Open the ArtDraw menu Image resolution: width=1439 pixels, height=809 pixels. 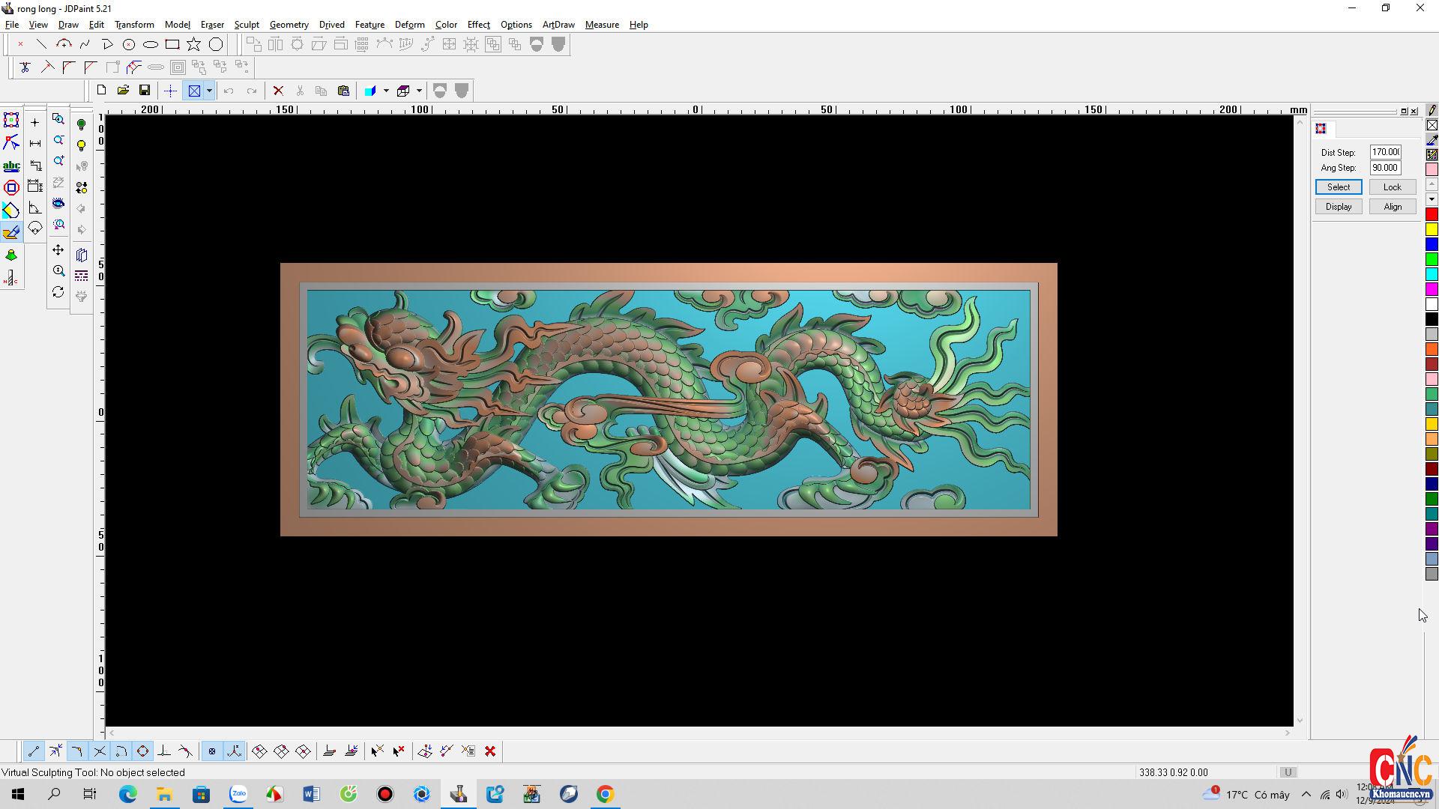click(x=558, y=25)
